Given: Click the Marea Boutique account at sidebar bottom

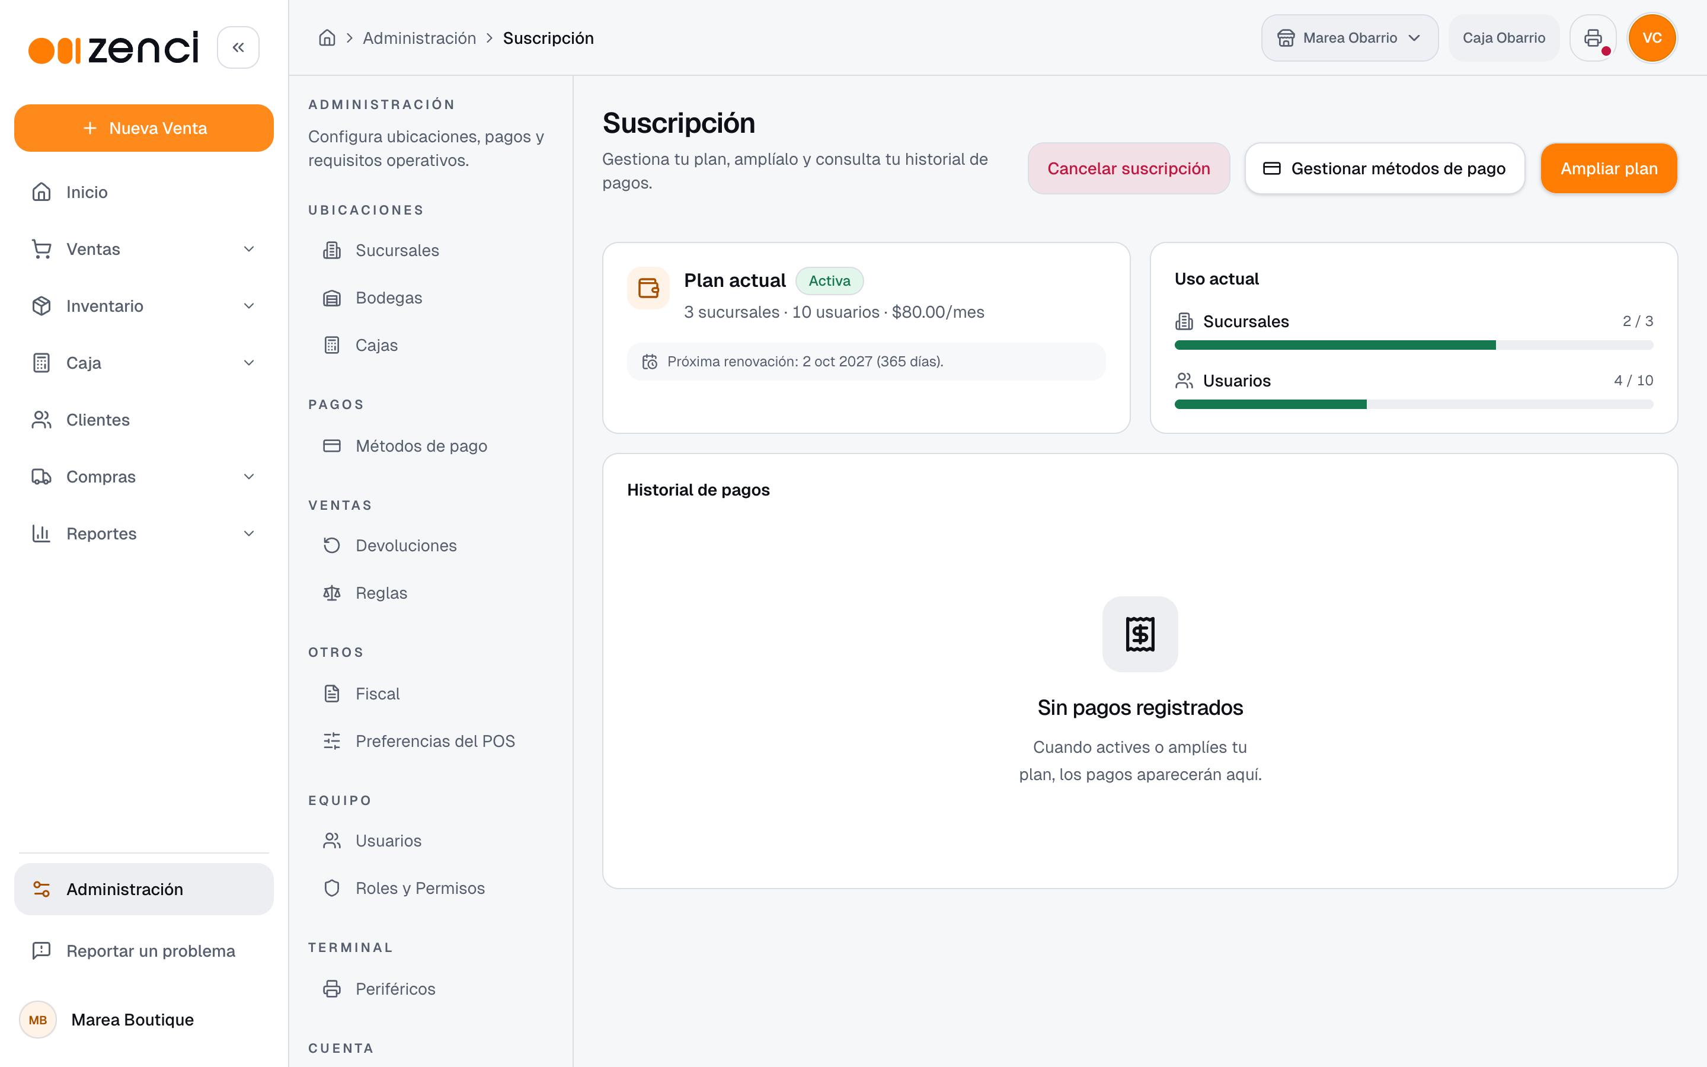Looking at the screenshot, I should coord(144,1020).
